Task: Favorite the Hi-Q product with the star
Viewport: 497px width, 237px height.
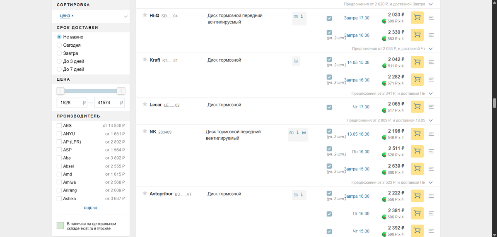Action: (145, 15)
